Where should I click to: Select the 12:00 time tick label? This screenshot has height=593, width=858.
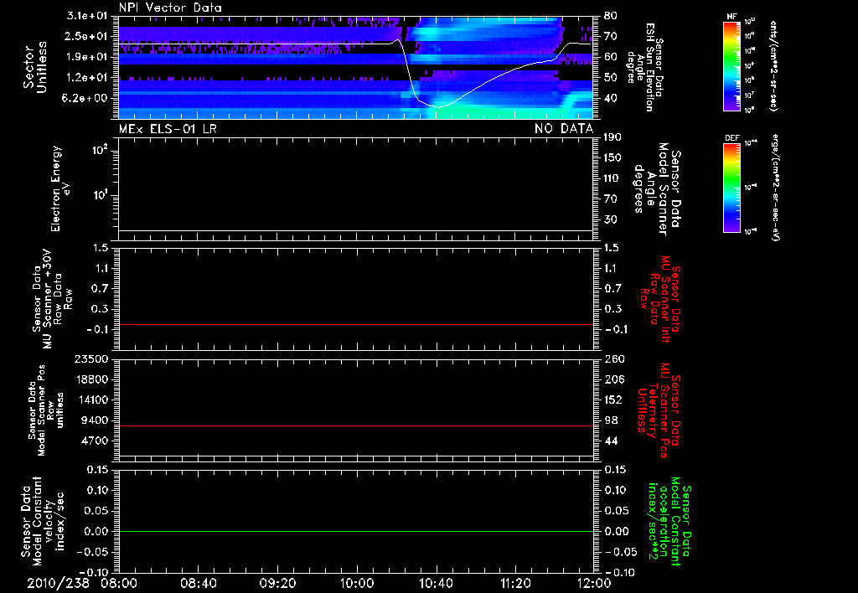pos(594,583)
